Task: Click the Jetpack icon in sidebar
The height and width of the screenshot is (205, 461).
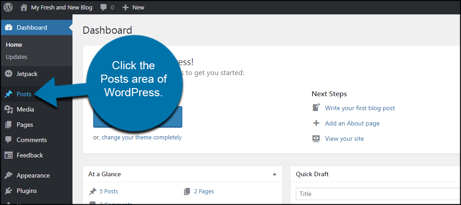Action: click(9, 74)
